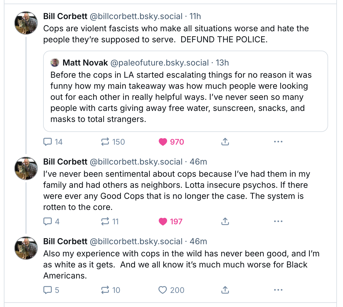Reply to the post with 5 replies

[51, 290]
